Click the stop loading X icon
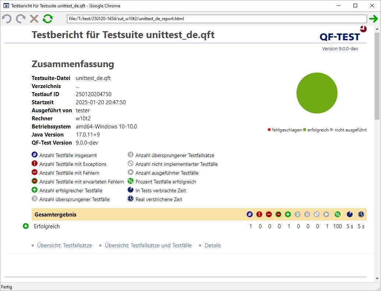381x291 pixels. (x=34, y=19)
